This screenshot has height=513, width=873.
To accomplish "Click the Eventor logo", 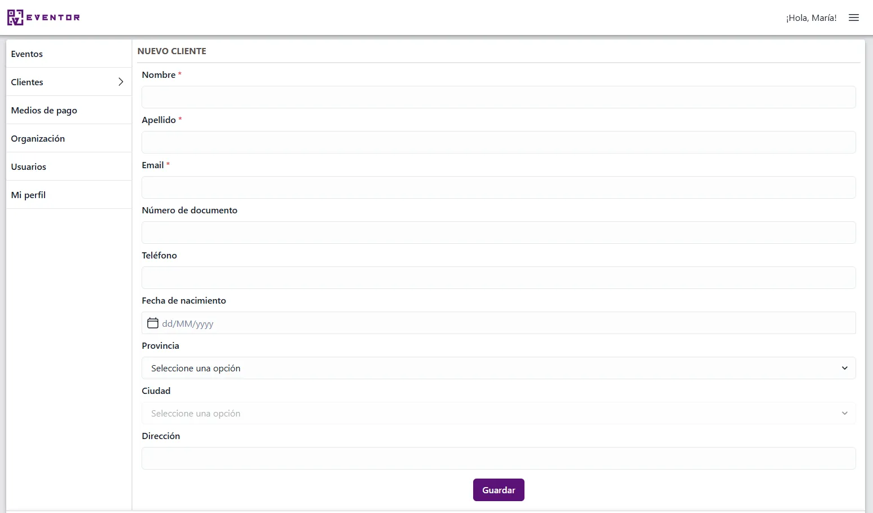I will pyautogui.click(x=43, y=17).
